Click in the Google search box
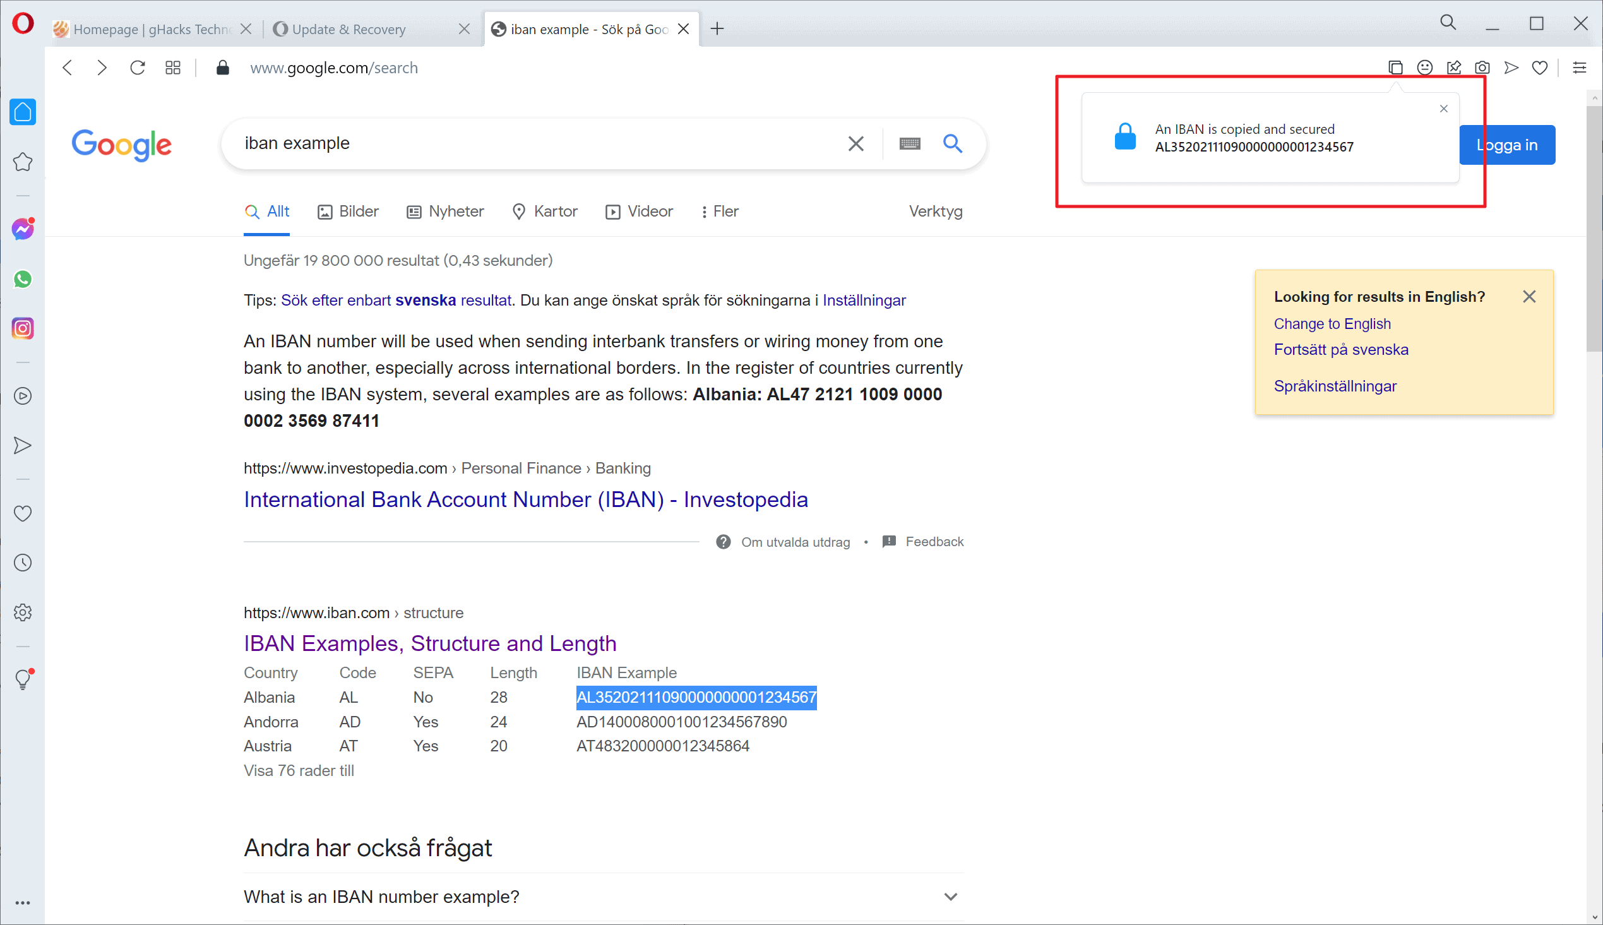Image resolution: width=1603 pixels, height=925 pixels. [x=533, y=143]
